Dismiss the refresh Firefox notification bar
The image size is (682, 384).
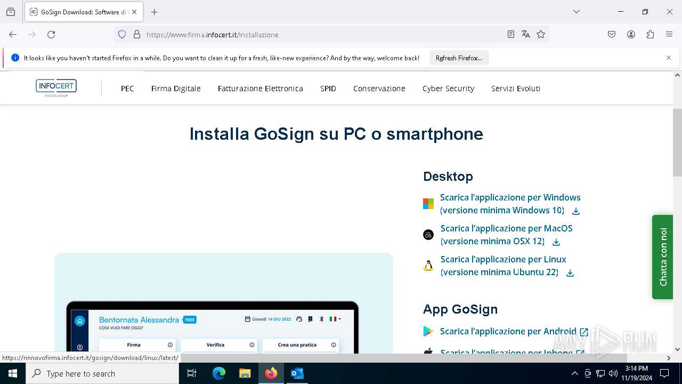[x=669, y=58]
